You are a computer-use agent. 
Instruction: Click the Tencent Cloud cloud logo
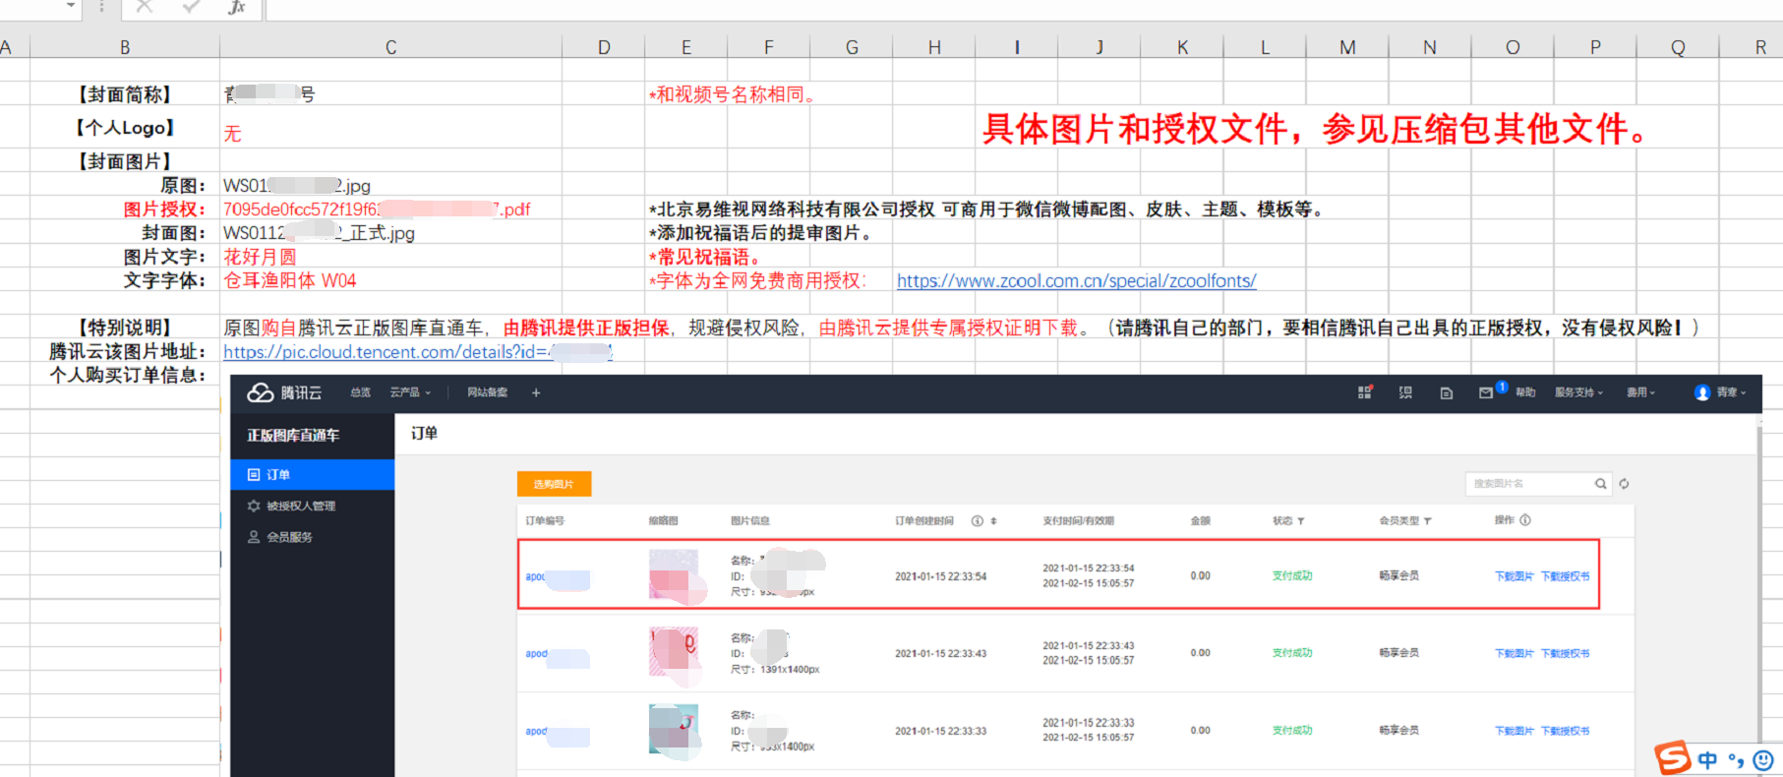click(x=260, y=392)
